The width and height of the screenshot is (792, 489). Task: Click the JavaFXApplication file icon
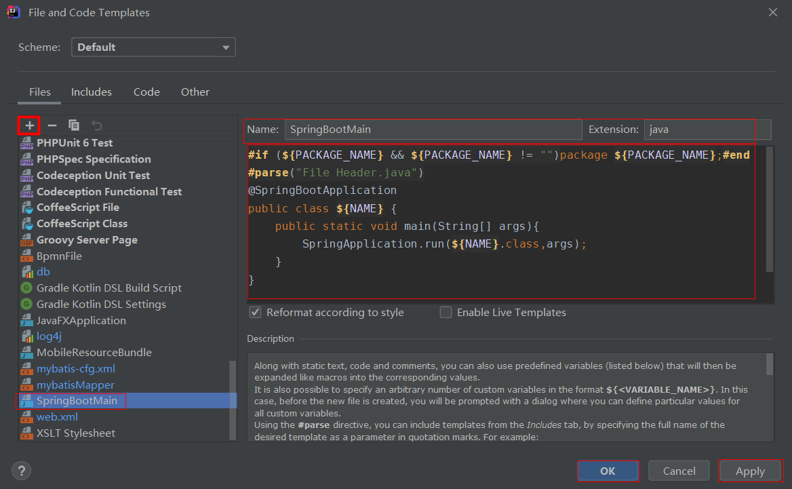[26, 320]
